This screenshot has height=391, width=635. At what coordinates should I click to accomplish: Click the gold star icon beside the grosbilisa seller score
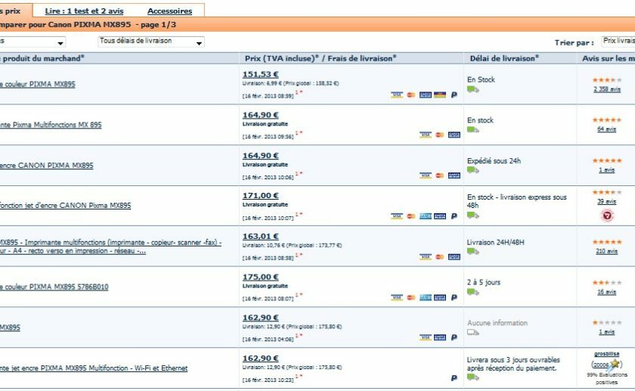tap(615, 364)
